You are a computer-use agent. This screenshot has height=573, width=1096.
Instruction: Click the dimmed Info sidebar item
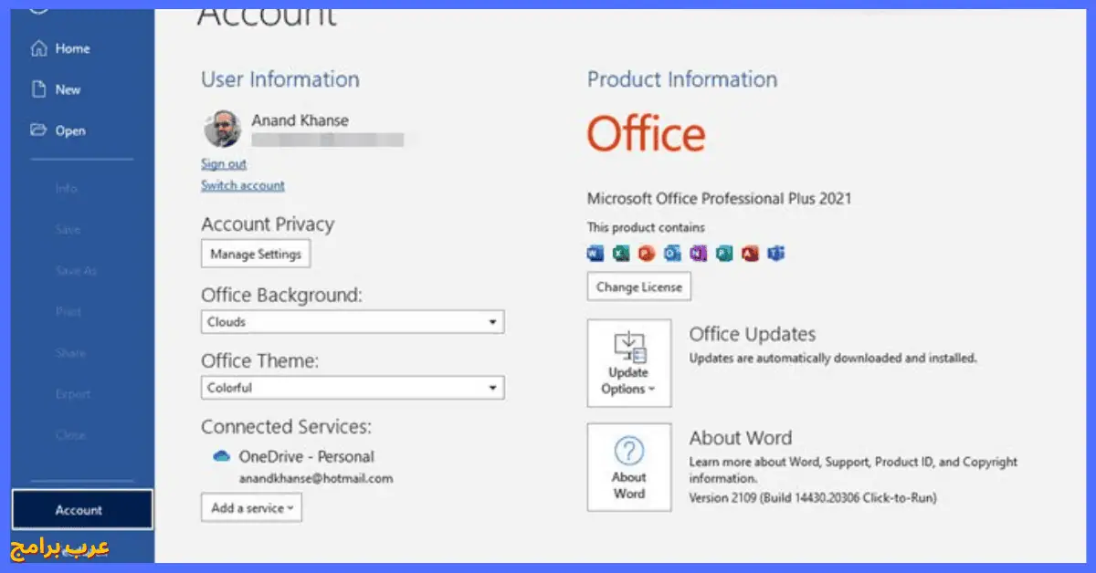(x=66, y=188)
